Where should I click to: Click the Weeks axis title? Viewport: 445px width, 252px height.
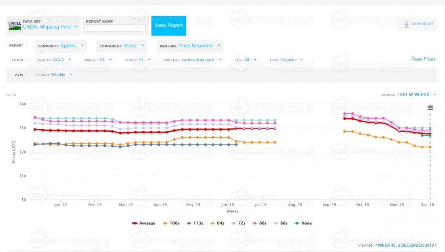tap(233, 211)
